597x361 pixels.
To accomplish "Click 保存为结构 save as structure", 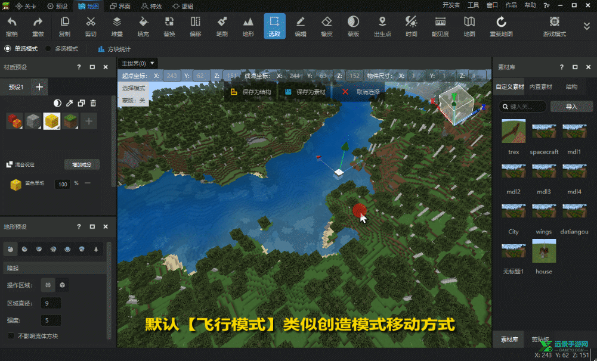I will [251, 92].
